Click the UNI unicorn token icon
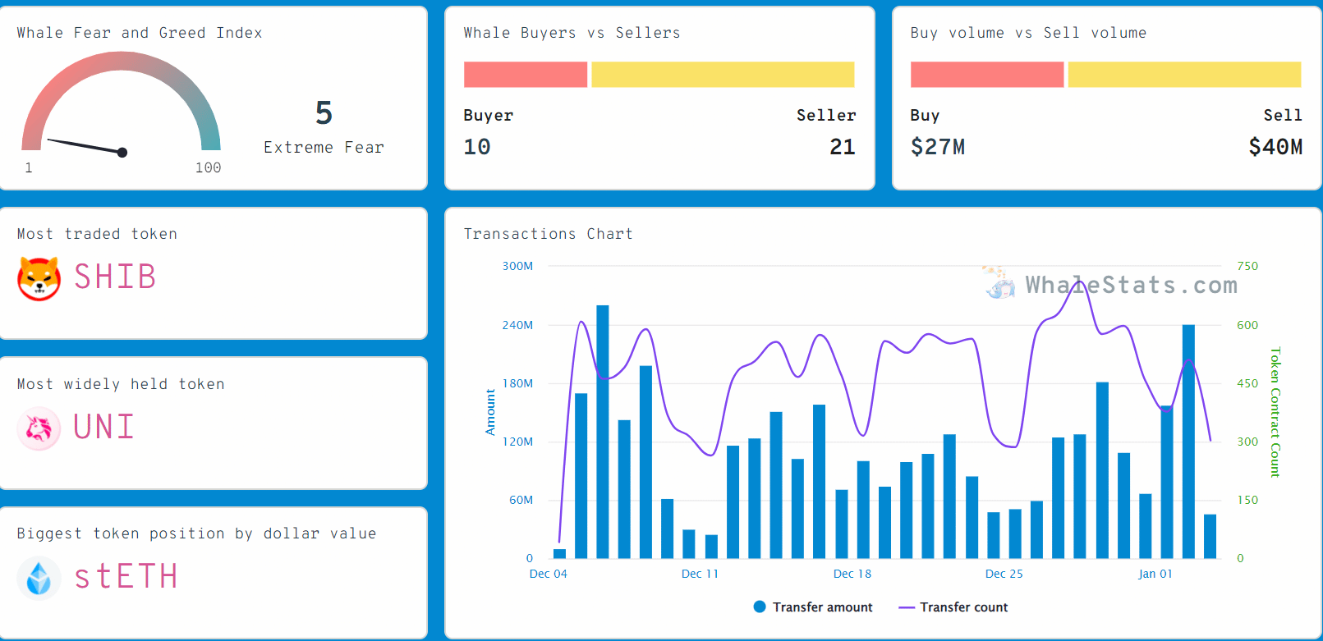 coord(39,428)
